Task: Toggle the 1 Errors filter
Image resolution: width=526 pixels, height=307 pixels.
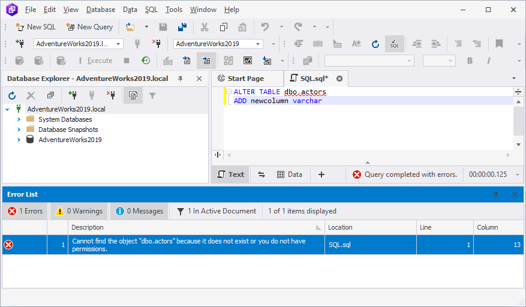Action: (x=26, y=211)
